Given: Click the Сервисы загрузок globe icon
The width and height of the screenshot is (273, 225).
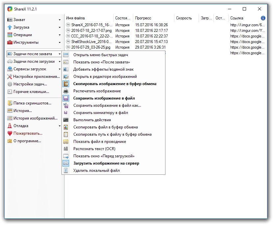Looking at the screenshot, I should [10, 69].
